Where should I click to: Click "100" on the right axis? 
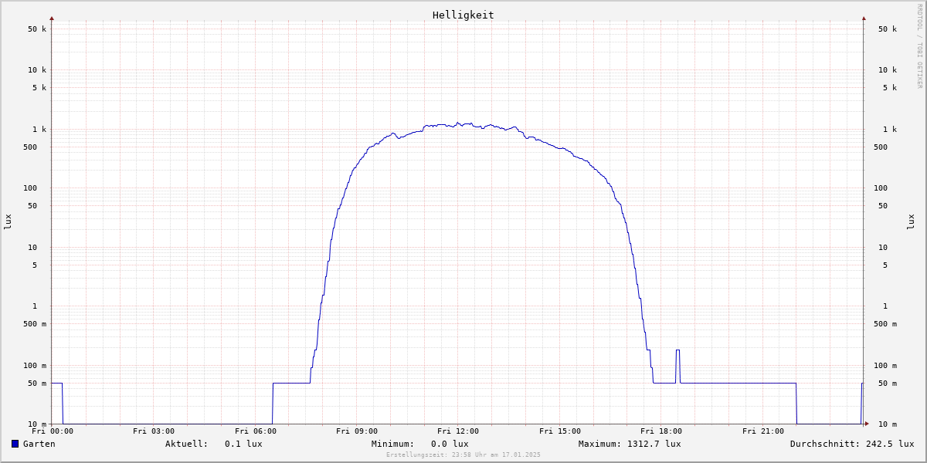pyautogui.click(x=881, y=188)
